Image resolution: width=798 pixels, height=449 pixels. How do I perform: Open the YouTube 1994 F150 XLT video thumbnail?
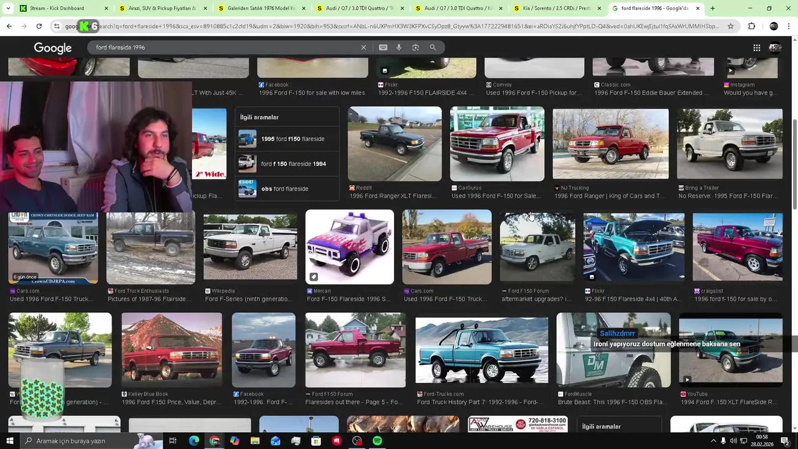pyautogui.click(x=731, y=350)
